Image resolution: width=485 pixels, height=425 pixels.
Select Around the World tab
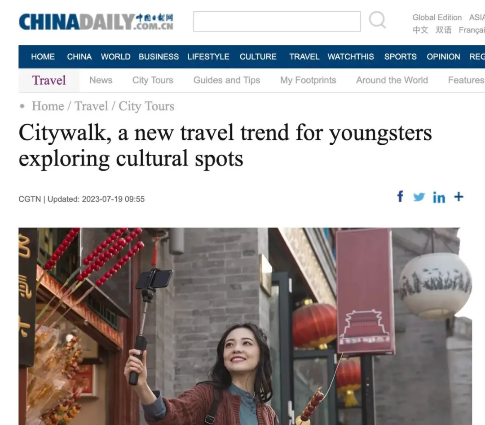(392, 80)
